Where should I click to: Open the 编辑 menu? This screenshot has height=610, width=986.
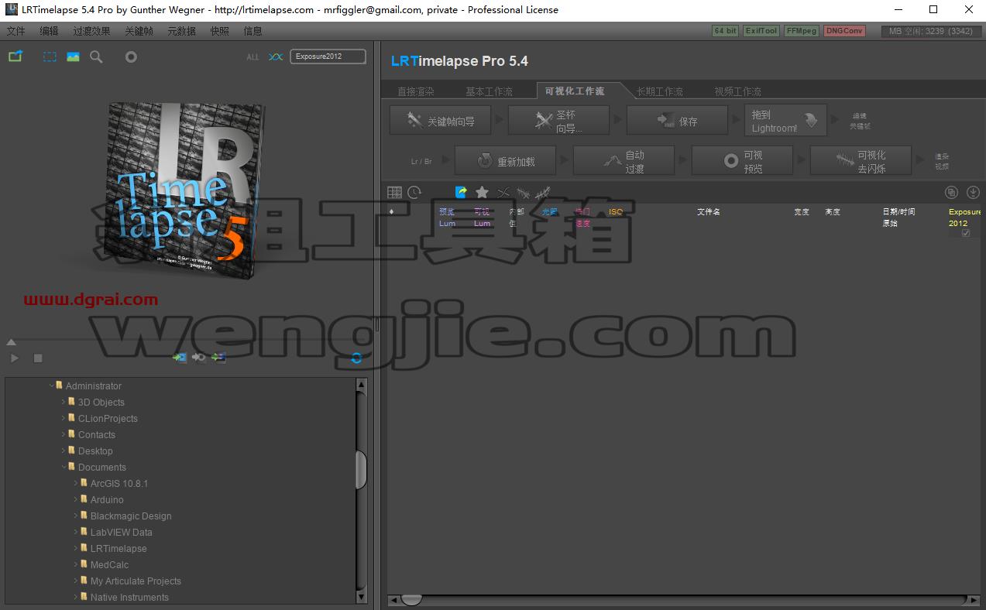[x=49, y=31]
